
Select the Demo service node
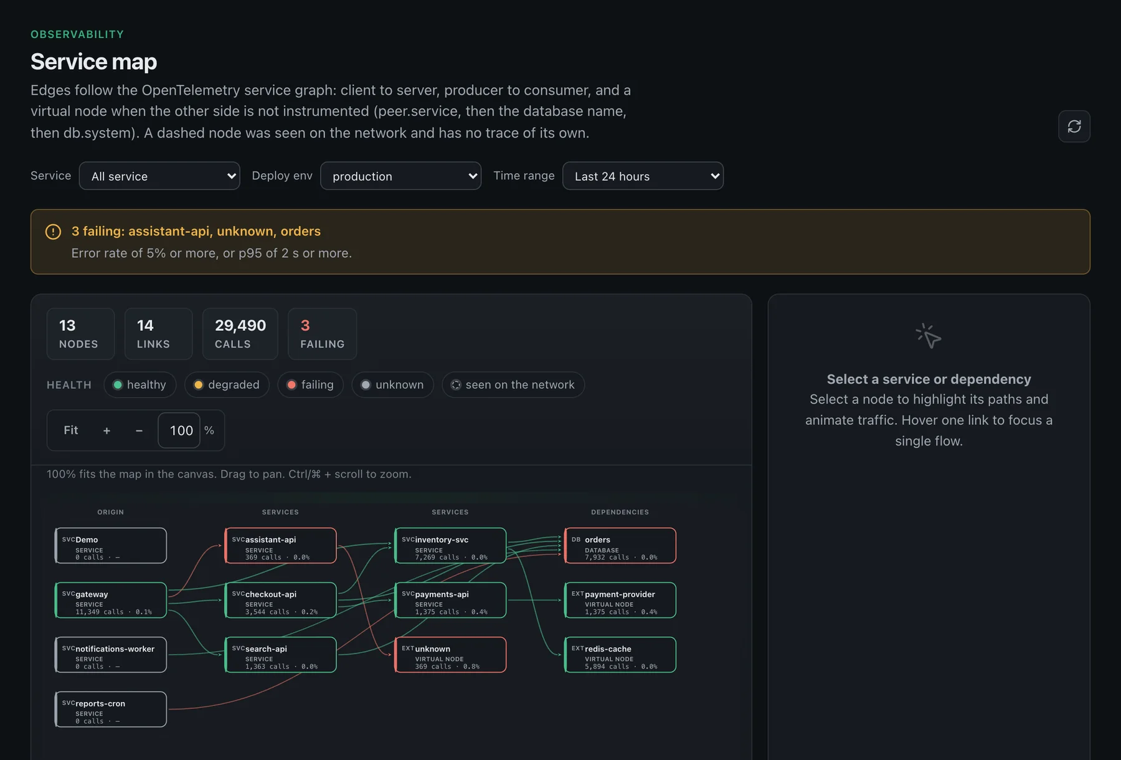click(111, 546)
